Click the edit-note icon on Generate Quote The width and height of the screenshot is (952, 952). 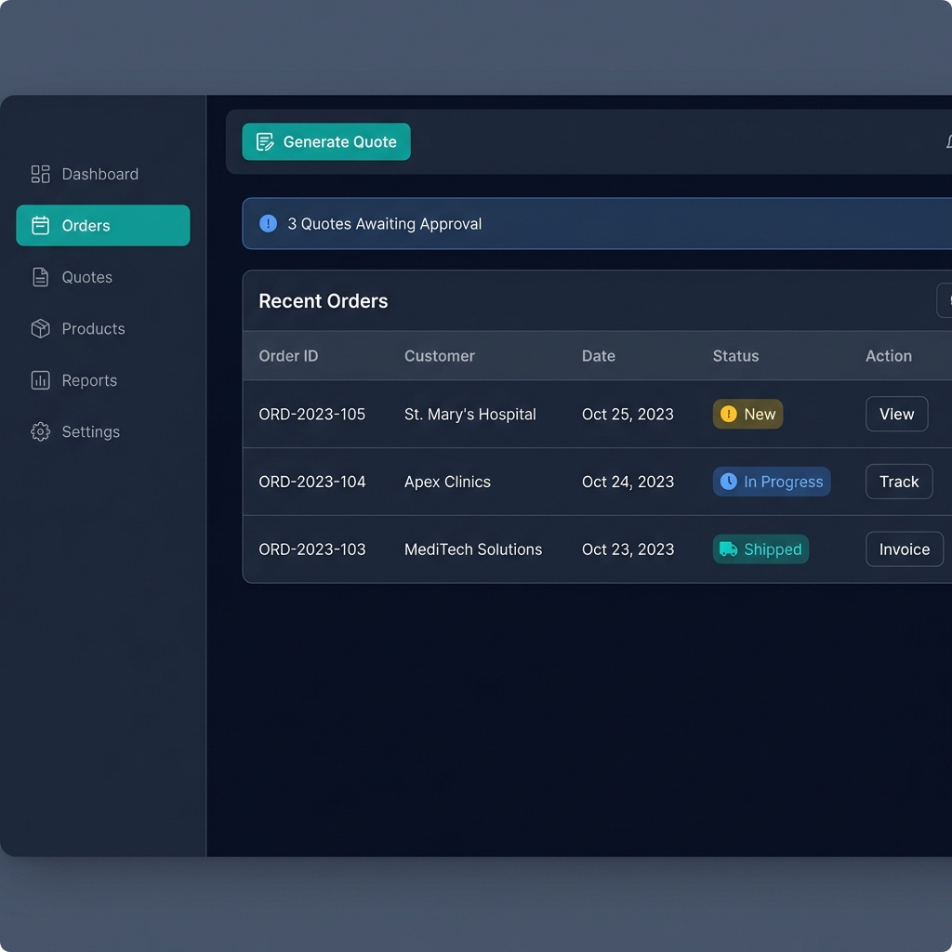pyautogui.click(x=265, y=142)
